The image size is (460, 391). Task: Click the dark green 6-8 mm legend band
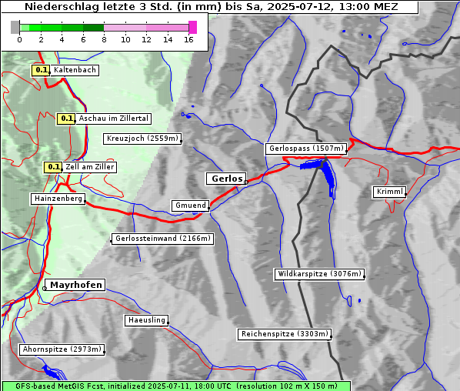[93, 28]
